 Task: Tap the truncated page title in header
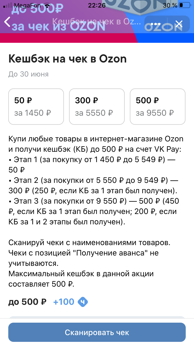click(97, 22)
